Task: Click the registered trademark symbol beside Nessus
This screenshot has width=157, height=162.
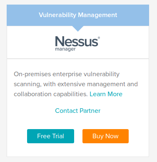Action: tap(99, 37)
